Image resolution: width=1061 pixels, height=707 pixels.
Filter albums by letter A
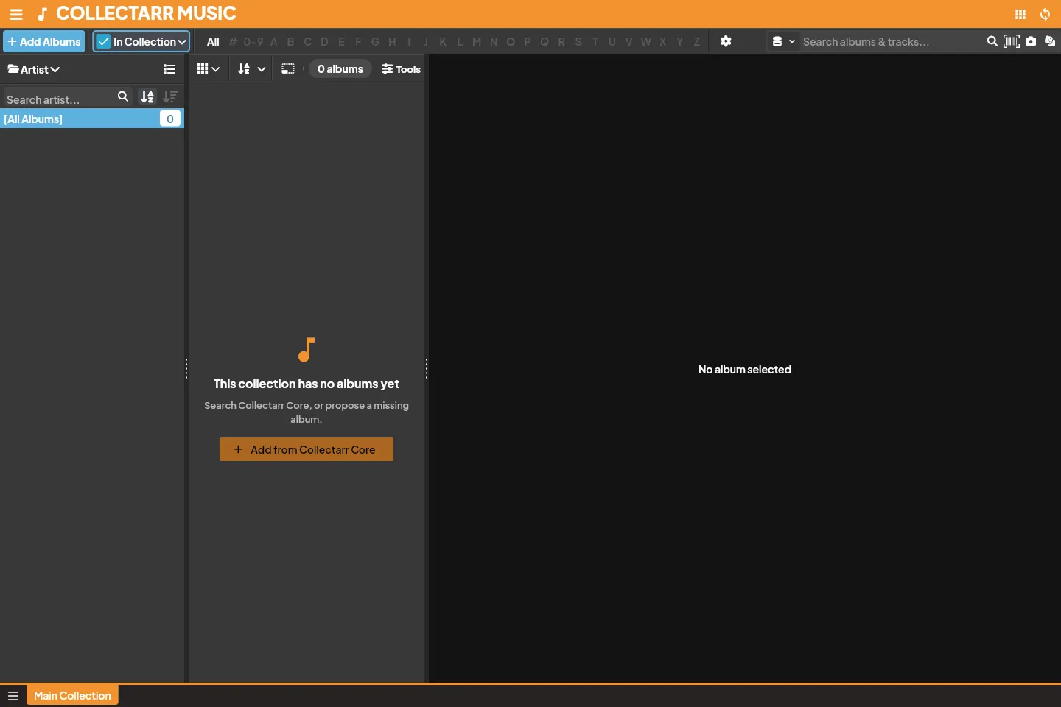coord(274,42)
